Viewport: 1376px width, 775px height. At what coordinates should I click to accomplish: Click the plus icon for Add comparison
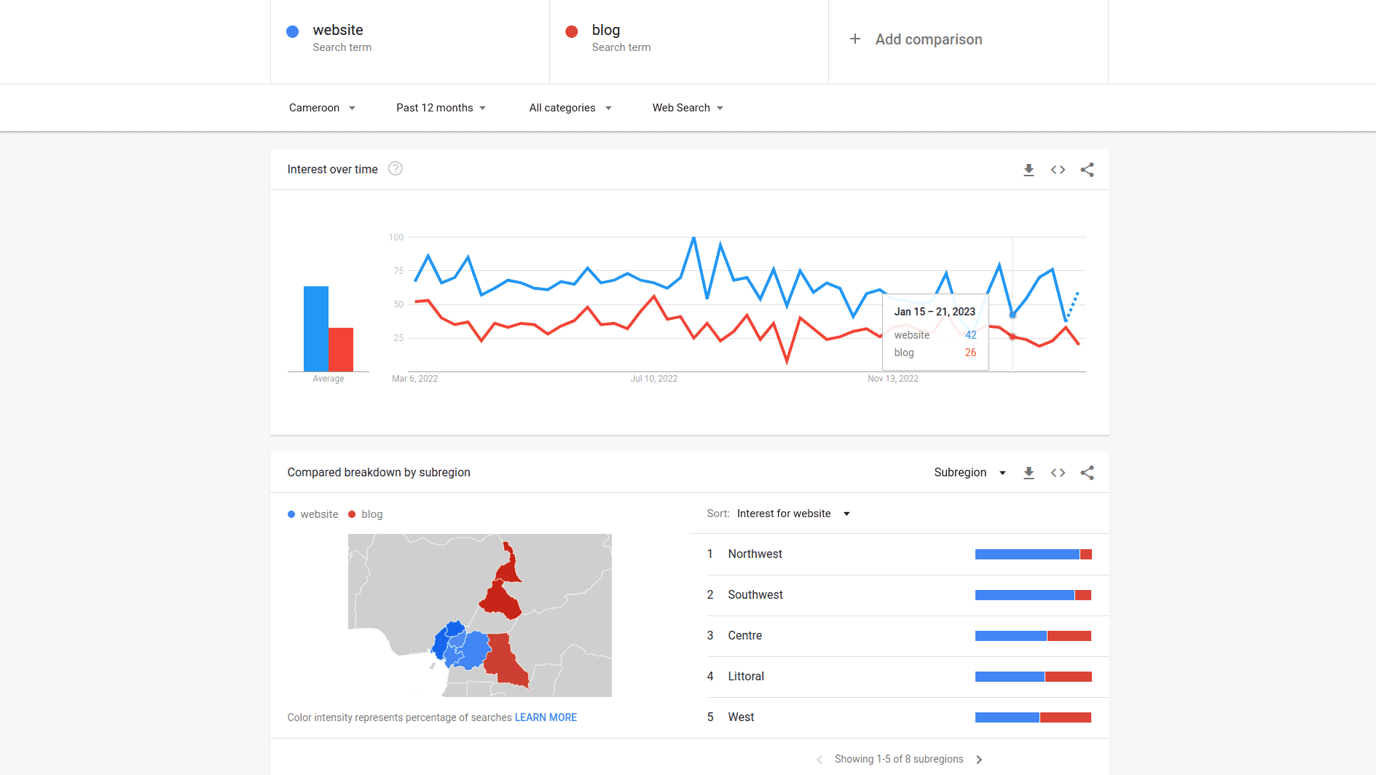pyautogui.click(x=855, y=39)
